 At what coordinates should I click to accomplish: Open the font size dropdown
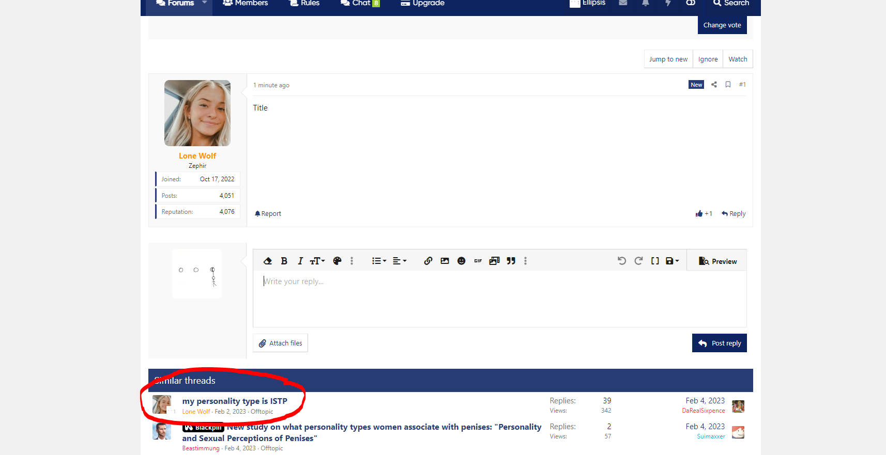317,261
